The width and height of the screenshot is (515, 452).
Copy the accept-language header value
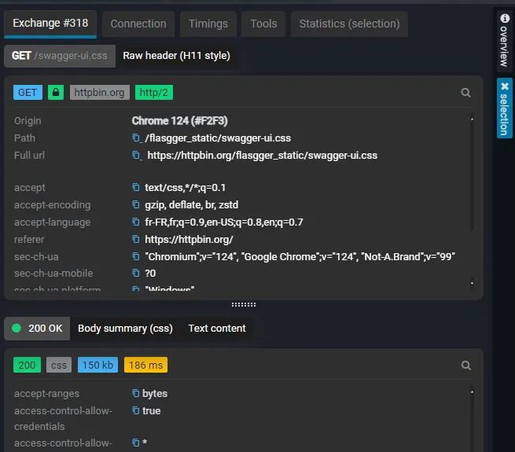pyautogui.click(x=136, y=222)
